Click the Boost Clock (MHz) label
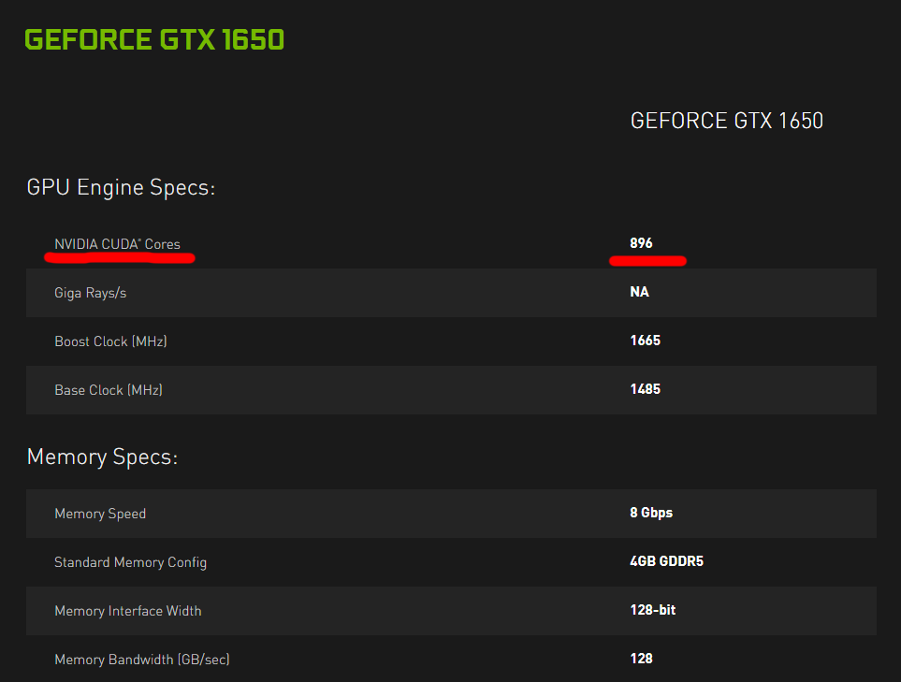The height and width of the screenshot is (682, 901). coord(110,341)
